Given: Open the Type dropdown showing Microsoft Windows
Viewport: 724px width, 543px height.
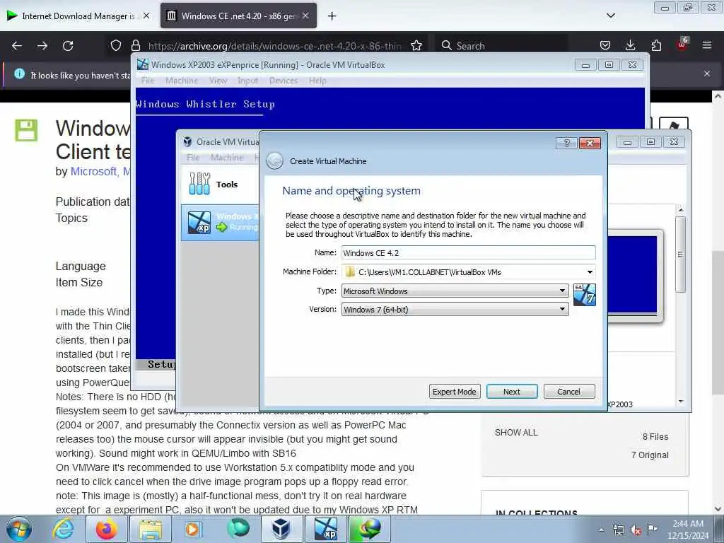Looking at the screenshot, I should pyautogui.click(x=455, y=291).
